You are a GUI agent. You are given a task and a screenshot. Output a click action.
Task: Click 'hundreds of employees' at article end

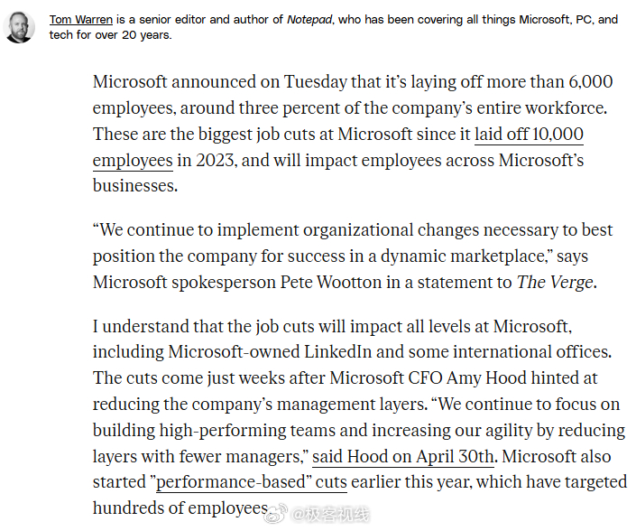[180, 508]
